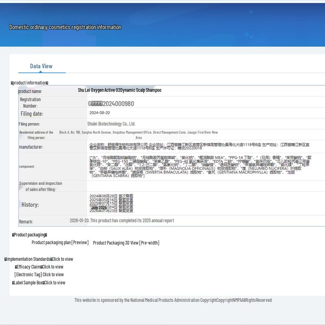
Task: Click the manufacturer label
Action: (31, 147)
